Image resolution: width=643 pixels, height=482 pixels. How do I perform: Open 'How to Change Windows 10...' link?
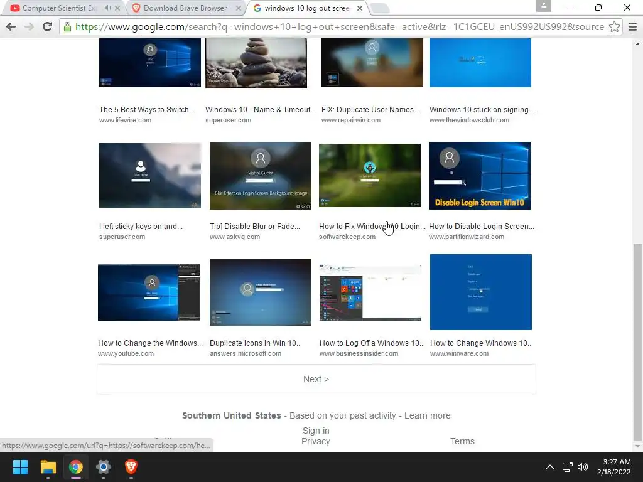[482, 343]
